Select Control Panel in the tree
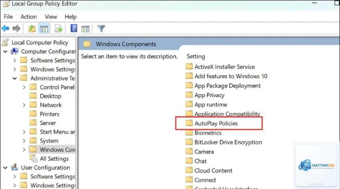 point(57,87)
